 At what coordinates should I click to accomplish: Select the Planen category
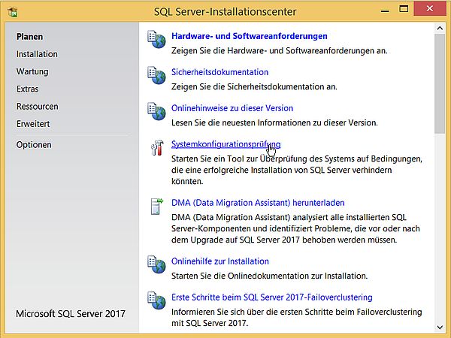click(29, 37)
